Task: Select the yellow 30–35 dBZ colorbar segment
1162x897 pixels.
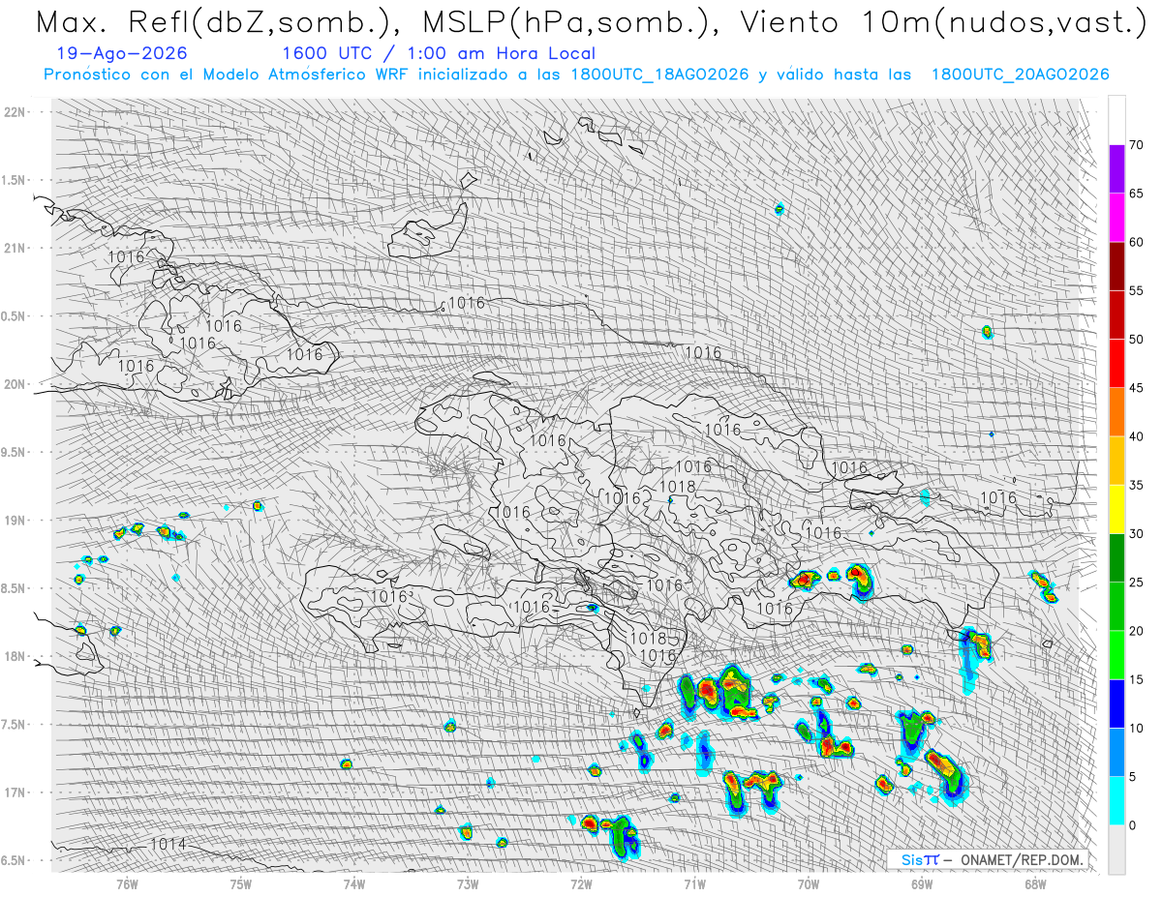Action: (1116, 509)
